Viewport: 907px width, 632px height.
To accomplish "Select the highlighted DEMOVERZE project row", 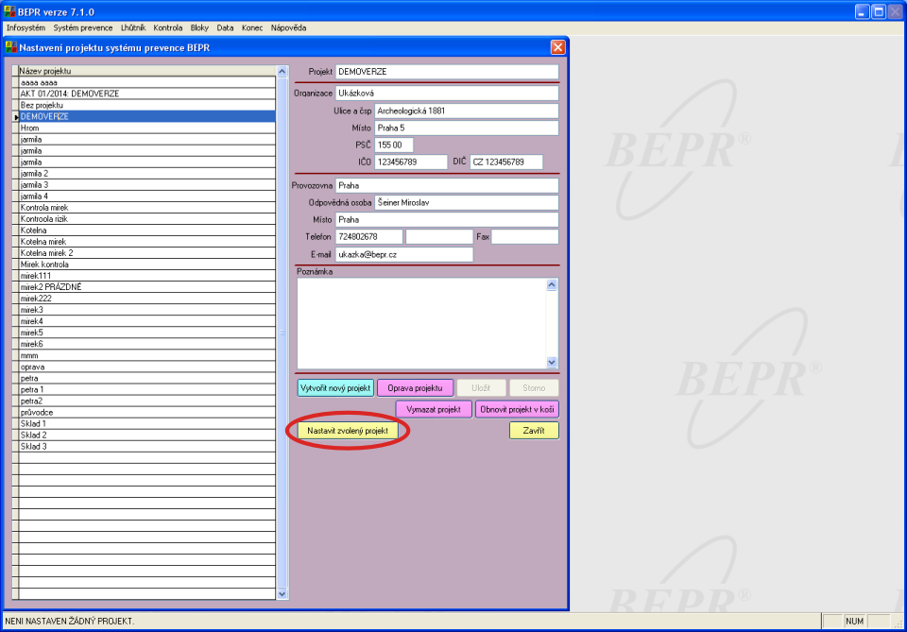I will 147,116.
